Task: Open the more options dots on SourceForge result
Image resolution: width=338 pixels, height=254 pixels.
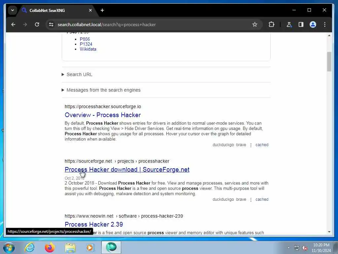Action: [x=251, y=200]
